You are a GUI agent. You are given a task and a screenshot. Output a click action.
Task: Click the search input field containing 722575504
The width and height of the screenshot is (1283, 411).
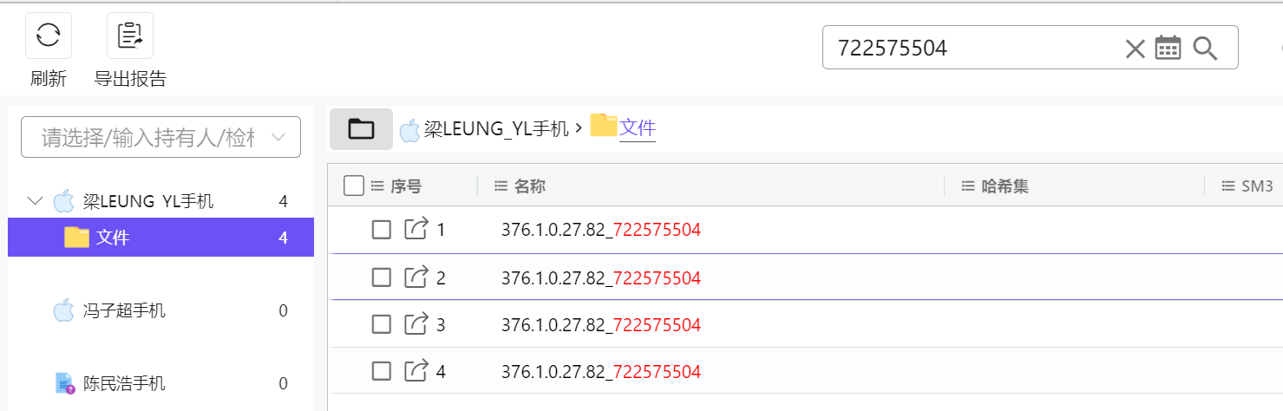972,49
